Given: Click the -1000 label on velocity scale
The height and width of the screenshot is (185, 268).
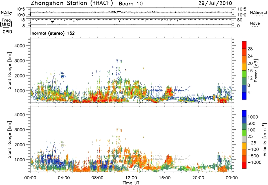Looking at the screenshot, I should [x=255, y=162].
